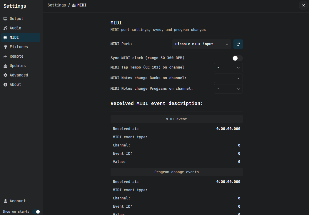The image size is (309, 215).
Task: Click 'MIDI port settings, sync, and program changes' subtitle
Action: tap(158, 30)
